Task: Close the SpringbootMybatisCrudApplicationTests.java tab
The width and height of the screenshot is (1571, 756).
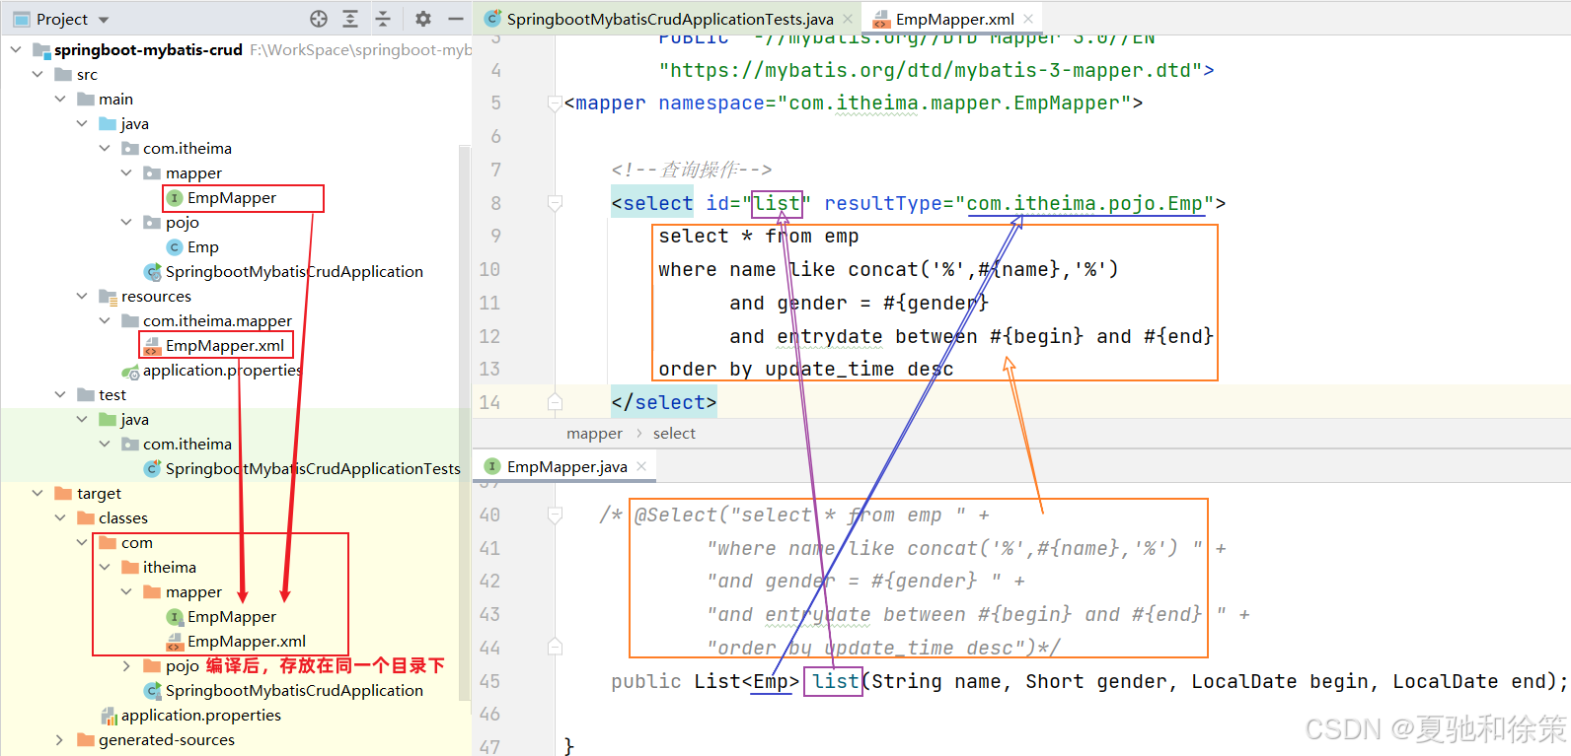Action: coord(848,19)
